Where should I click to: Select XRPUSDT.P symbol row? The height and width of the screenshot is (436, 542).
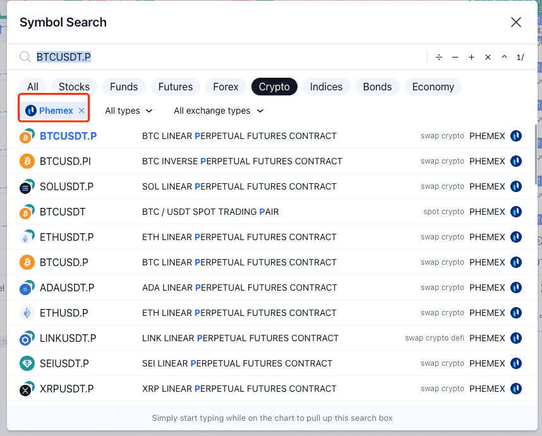(270, 388)
